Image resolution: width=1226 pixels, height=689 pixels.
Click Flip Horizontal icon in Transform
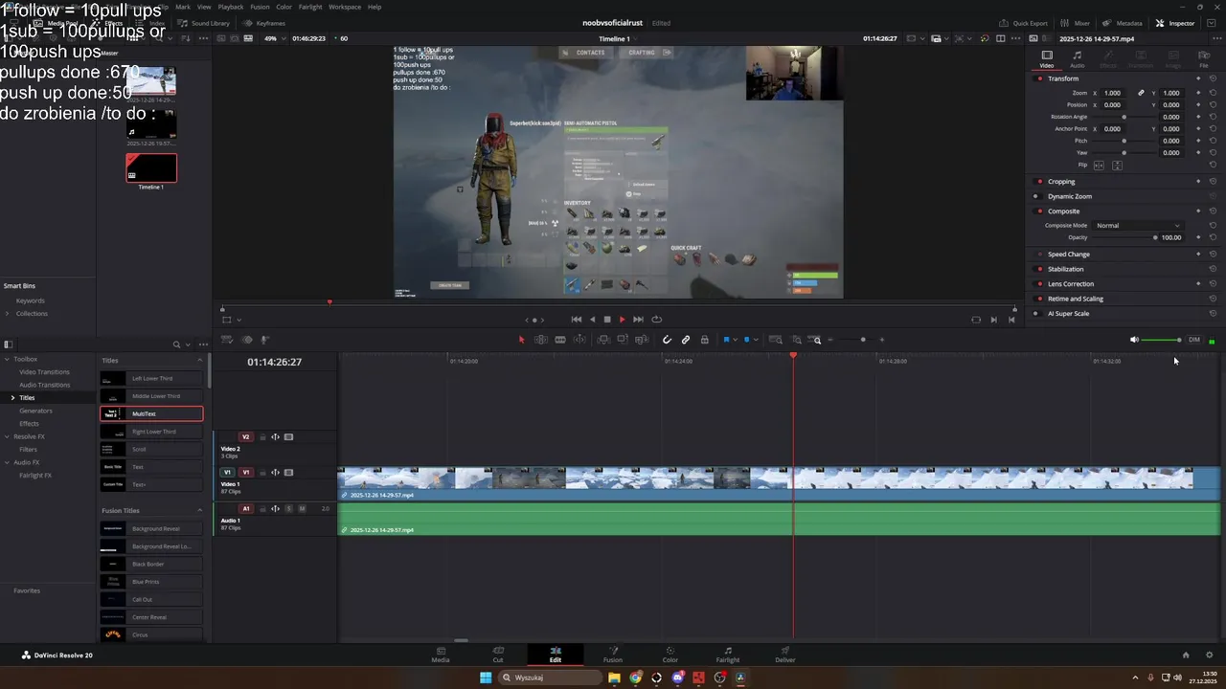click(1099, 165)
